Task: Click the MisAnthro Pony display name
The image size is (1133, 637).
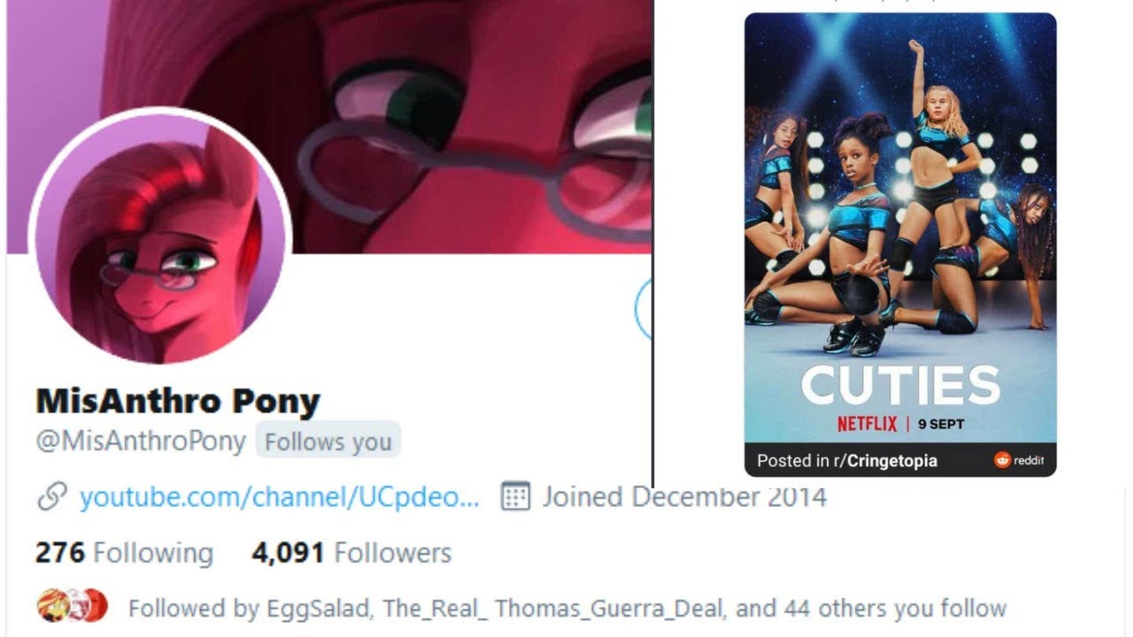Action: click(178, 402)
